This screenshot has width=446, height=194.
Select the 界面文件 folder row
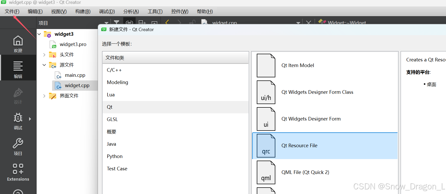(69, 96)
